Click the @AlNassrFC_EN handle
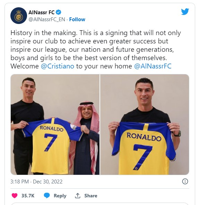 click(x=47, y=19)
